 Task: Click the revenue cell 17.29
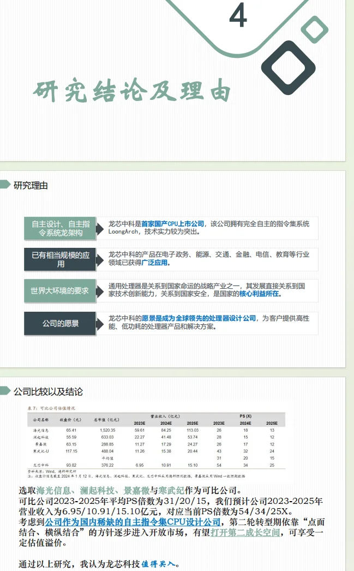coord(166,444)
